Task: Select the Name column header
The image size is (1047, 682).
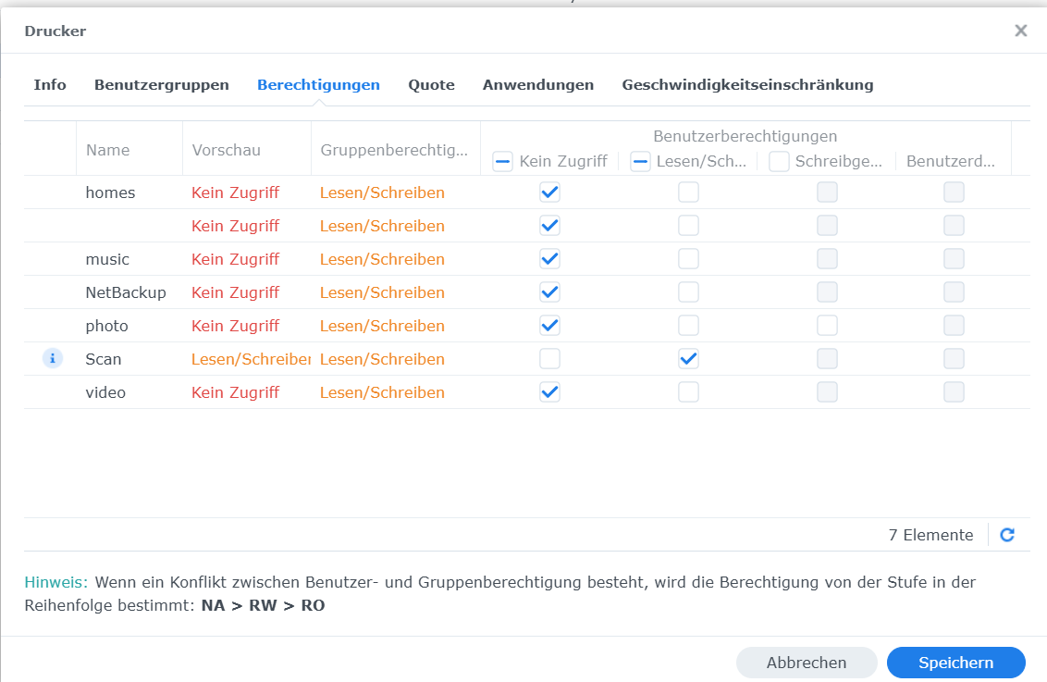Action: pos(129,150)
